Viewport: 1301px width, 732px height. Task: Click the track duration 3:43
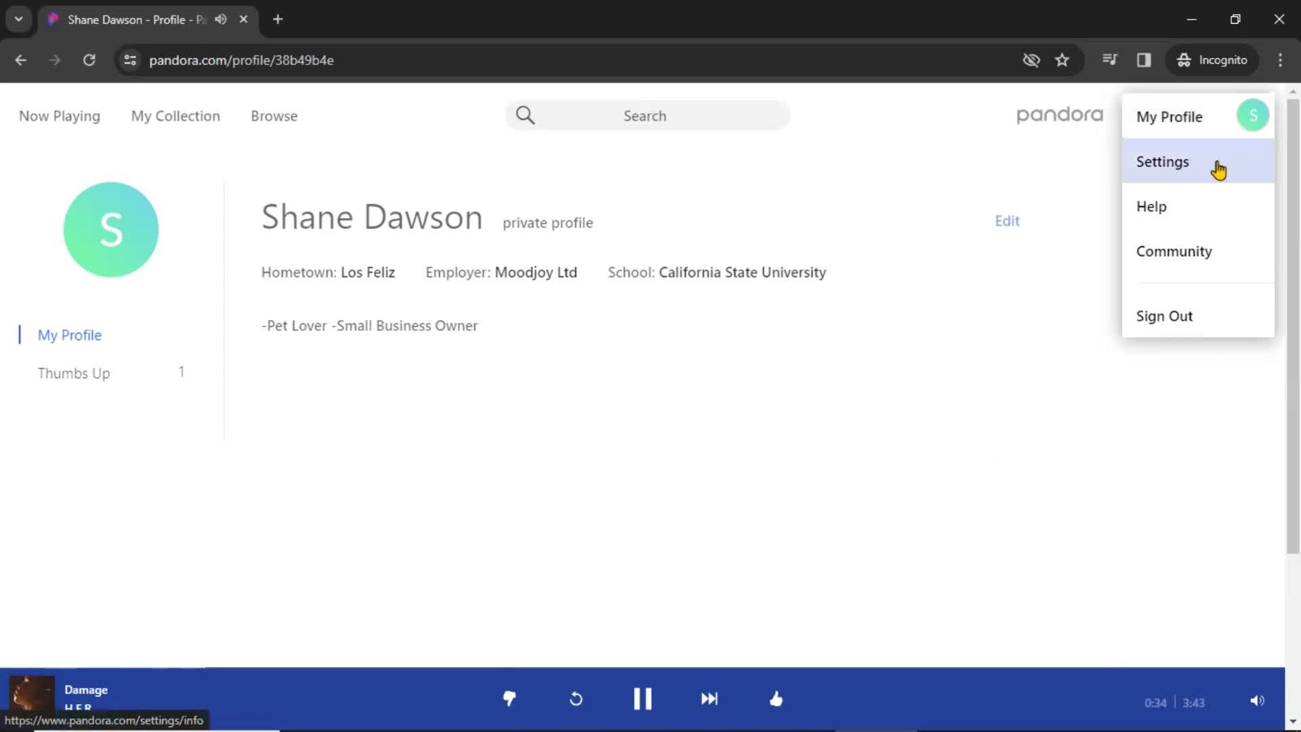pos(1194,703)
